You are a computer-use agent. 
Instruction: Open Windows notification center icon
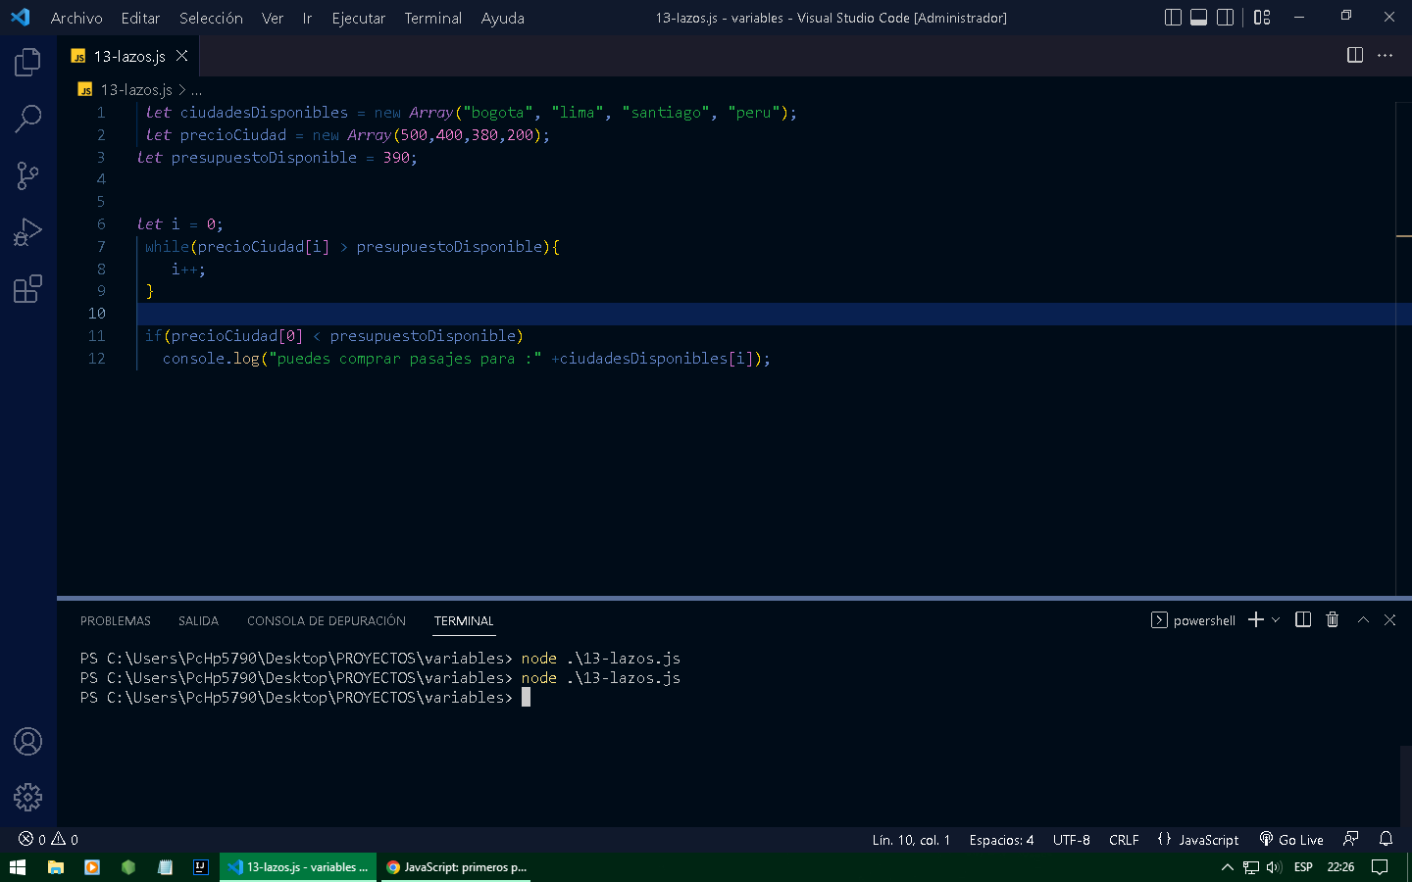coord(1380,867)
